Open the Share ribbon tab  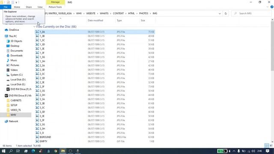(x=29, y=7)
